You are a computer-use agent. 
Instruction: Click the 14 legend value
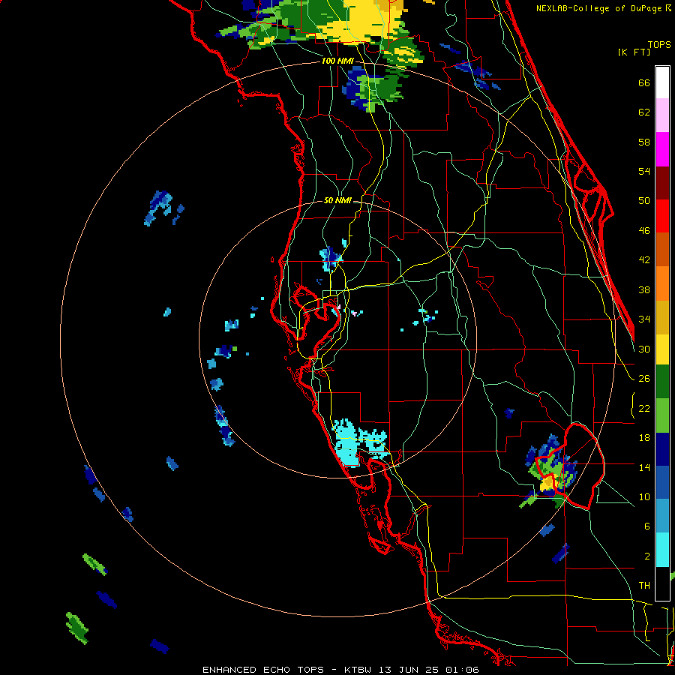pyautogui.click(x=644, y=467)
